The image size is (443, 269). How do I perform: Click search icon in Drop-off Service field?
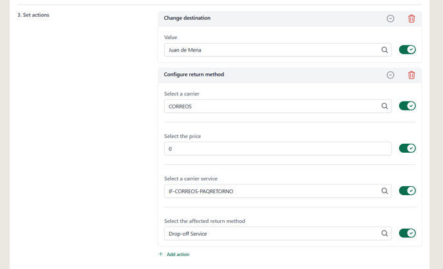[384, 233]
